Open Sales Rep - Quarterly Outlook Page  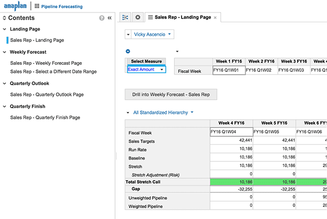point(47,95)
